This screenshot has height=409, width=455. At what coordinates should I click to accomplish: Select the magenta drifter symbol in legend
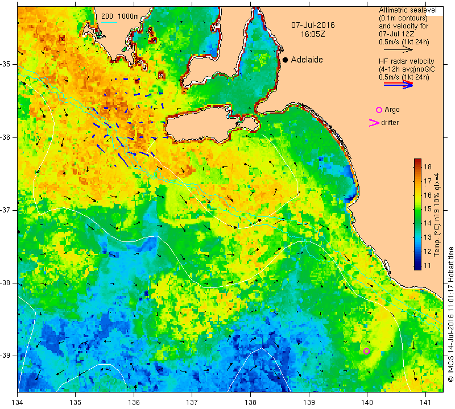click(374, 123)
